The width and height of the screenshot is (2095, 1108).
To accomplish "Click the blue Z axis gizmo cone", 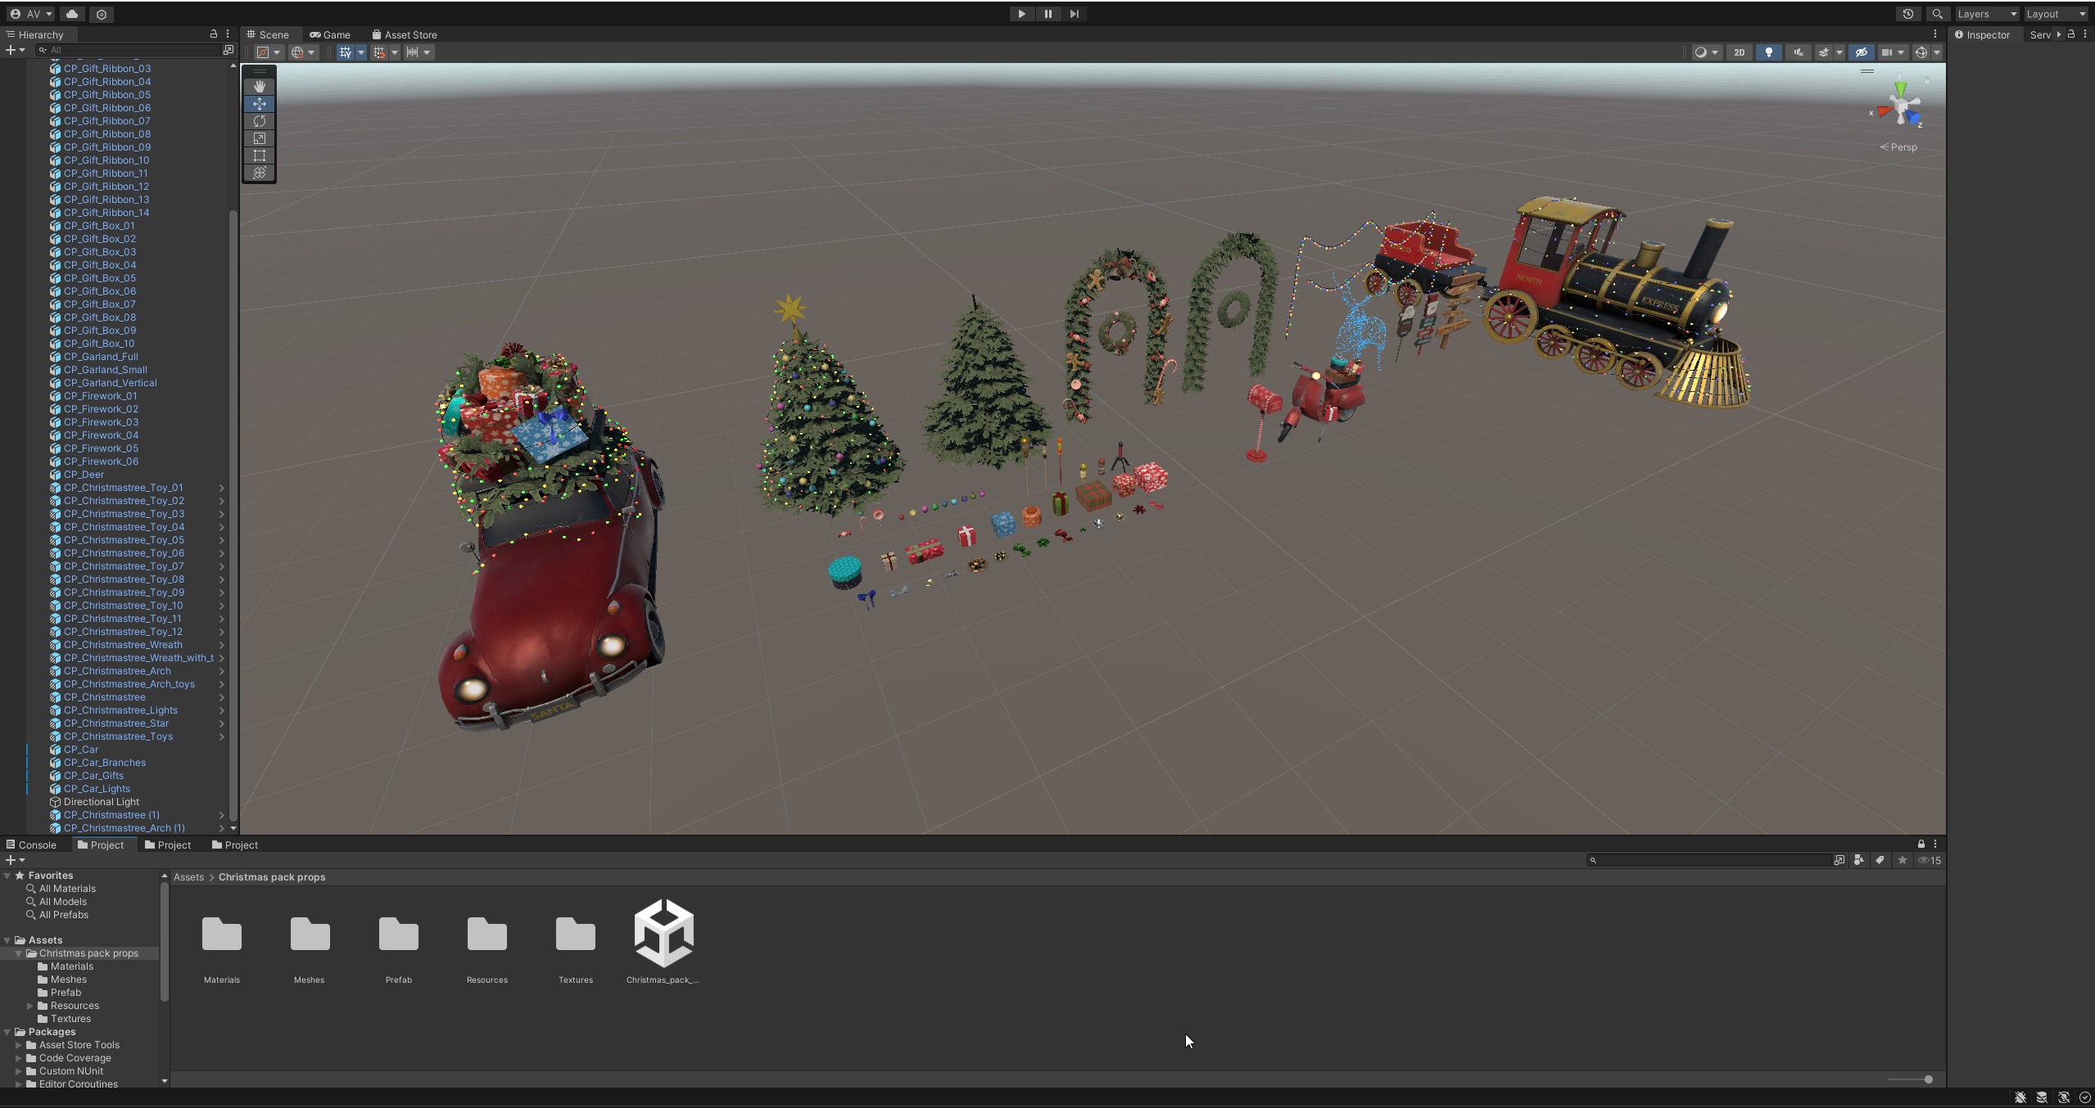I will point(1913,119).
